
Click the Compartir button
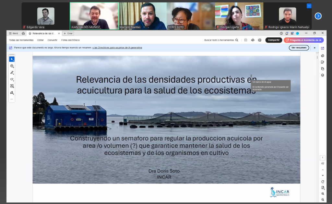(x=274, y=40)
